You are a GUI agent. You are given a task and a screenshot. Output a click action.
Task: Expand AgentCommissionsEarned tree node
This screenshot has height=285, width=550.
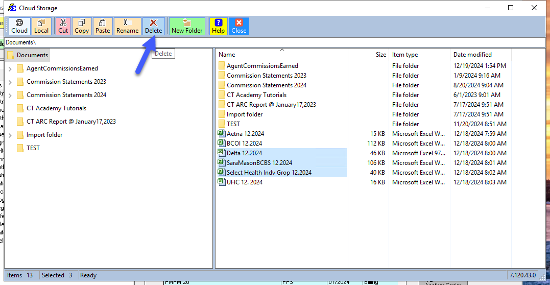(x=10, y=69)
